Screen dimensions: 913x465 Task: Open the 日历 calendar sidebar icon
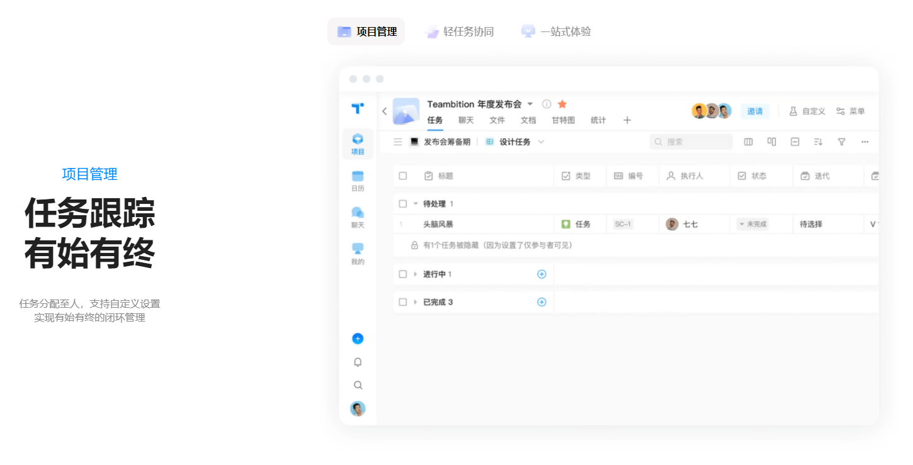358,181
